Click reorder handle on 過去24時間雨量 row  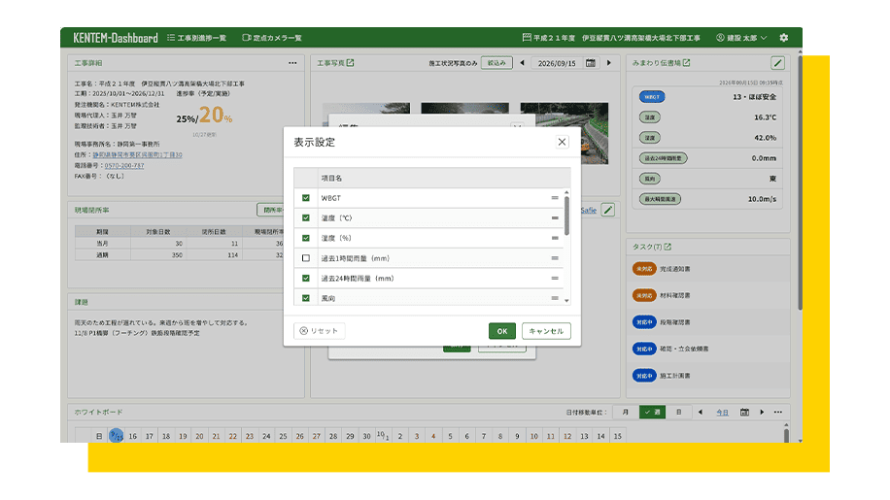[x=555, y=279]
